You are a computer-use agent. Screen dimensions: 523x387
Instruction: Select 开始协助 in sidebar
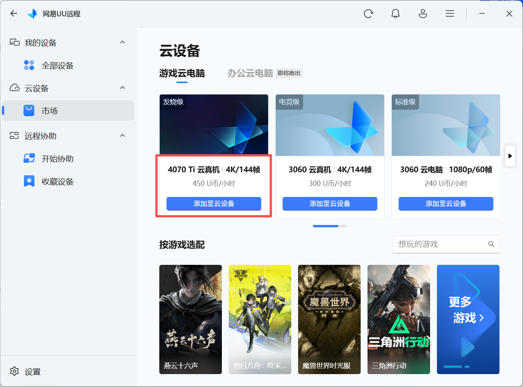pyautogui.click(x=68, y=159)
